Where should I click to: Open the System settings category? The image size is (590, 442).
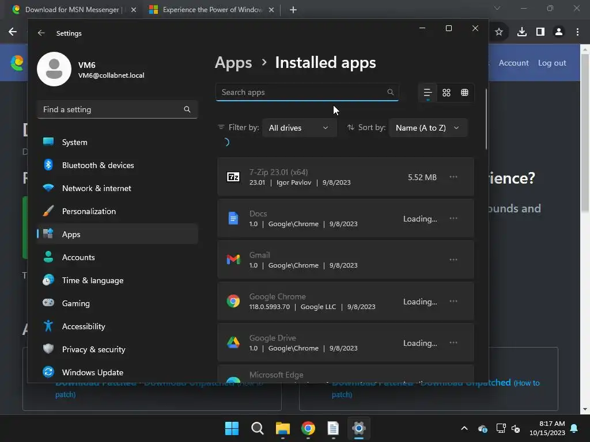[x=118, y=142]
